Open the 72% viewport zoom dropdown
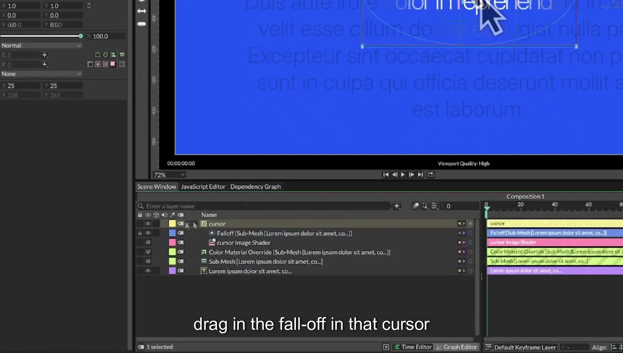Viewport: 623px width, 353px height. 169,175
